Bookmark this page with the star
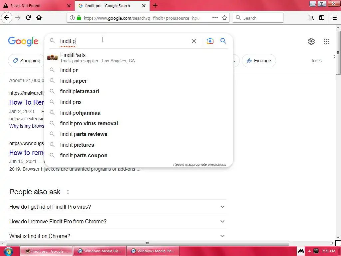The width and height of the screenshot is (341, 256). click(224, 18)
